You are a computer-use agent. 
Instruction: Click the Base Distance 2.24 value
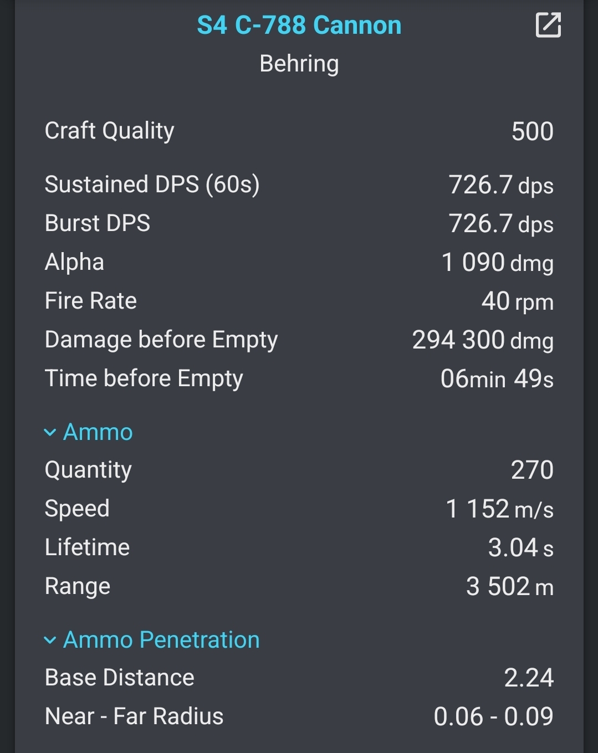point(529,678)
